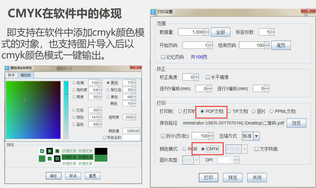Click the color picker dialog title icon
Screen dimensions: 316x188
[7, 68]
